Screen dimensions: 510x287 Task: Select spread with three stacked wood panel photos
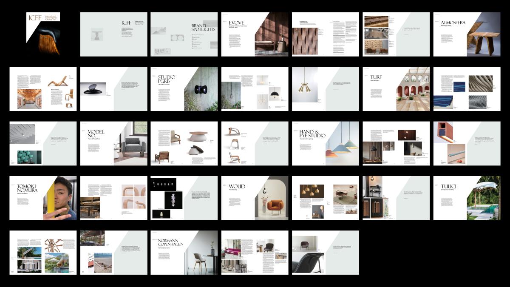pos(396,34)
